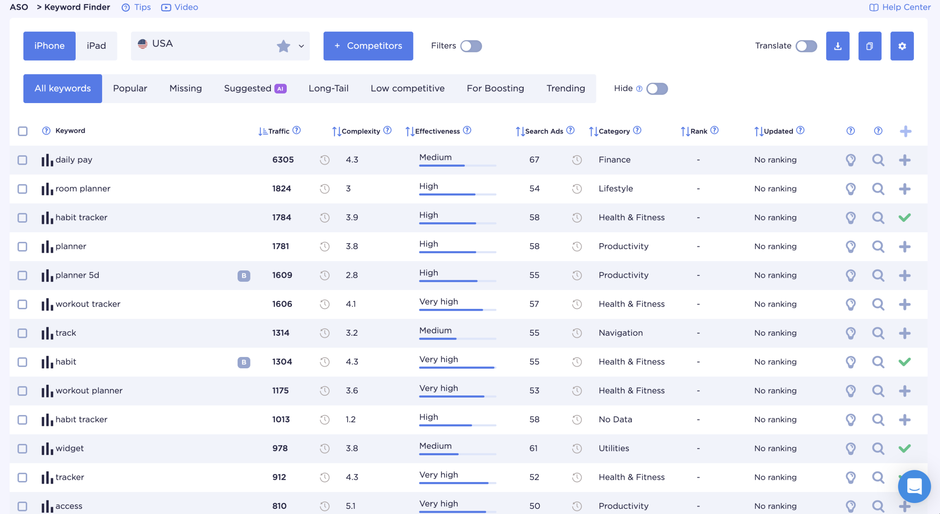Viewport: 940px width, 514px height.
Task: Select the iPhone device tab
Action: [49, 46]
